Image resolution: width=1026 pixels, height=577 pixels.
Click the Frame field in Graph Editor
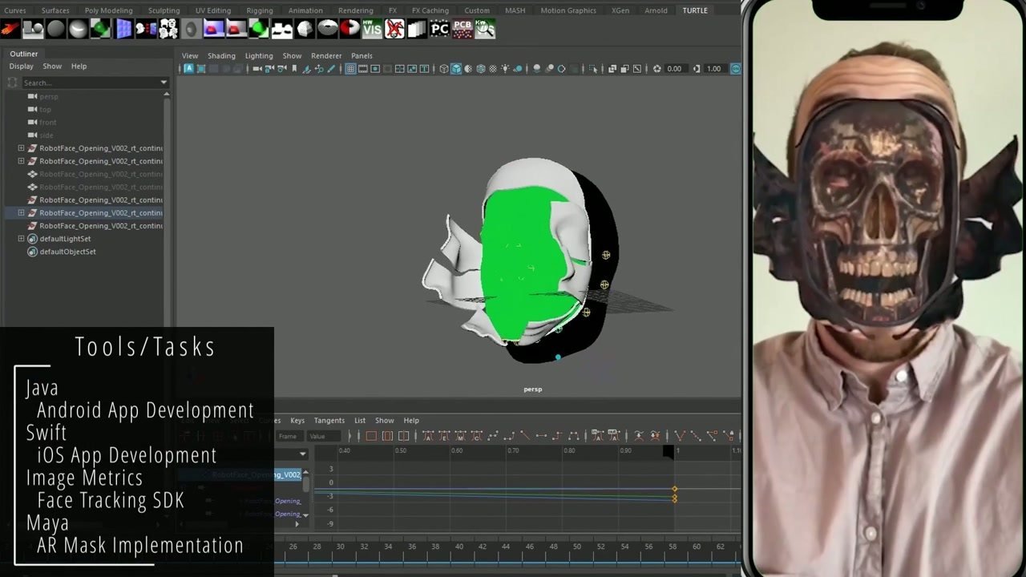tap(289, 436)
